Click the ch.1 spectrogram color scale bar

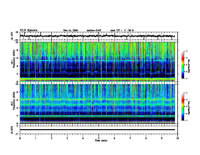coord(183,65)
